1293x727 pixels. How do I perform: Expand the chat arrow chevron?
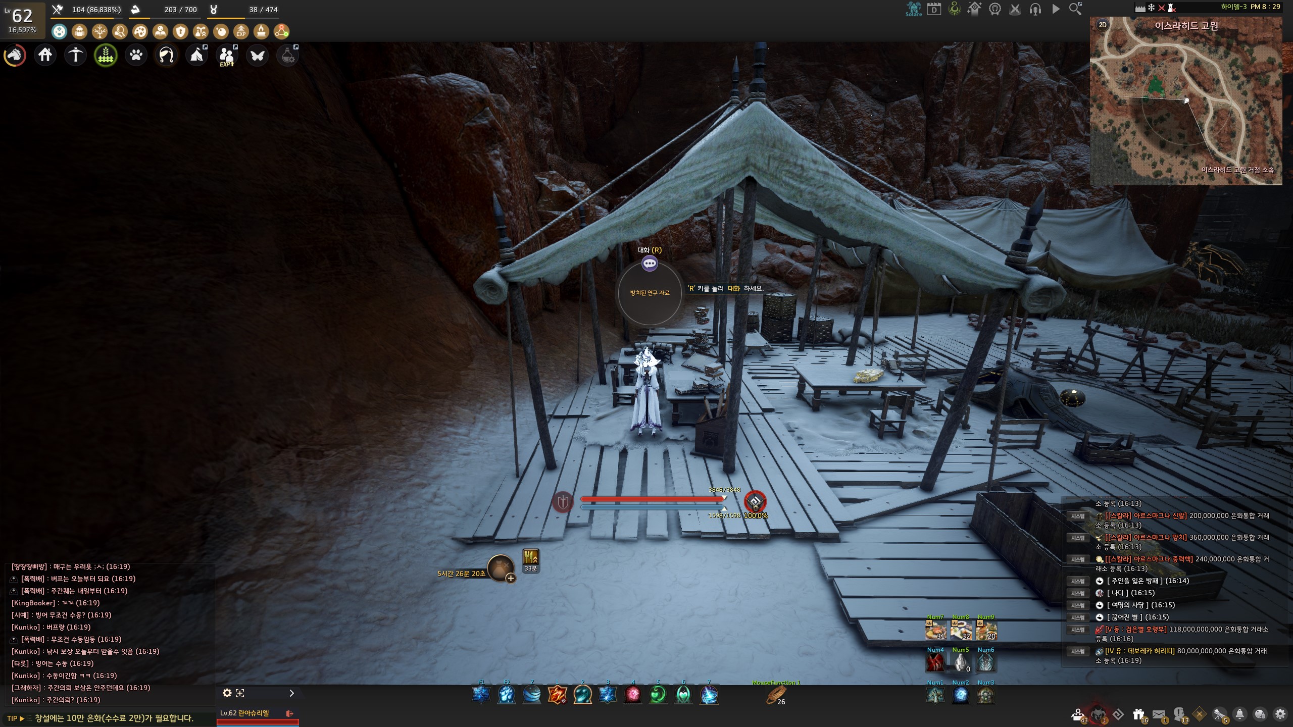291,693
